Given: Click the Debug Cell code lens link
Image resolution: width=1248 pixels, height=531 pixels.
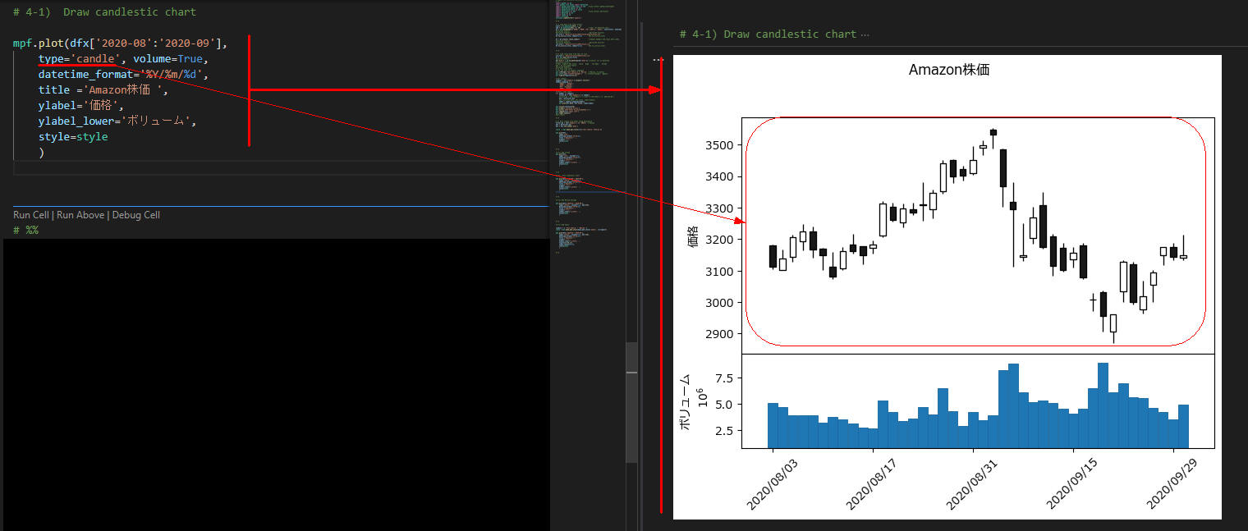Looking at the screenshot, I should pos(136,215).
